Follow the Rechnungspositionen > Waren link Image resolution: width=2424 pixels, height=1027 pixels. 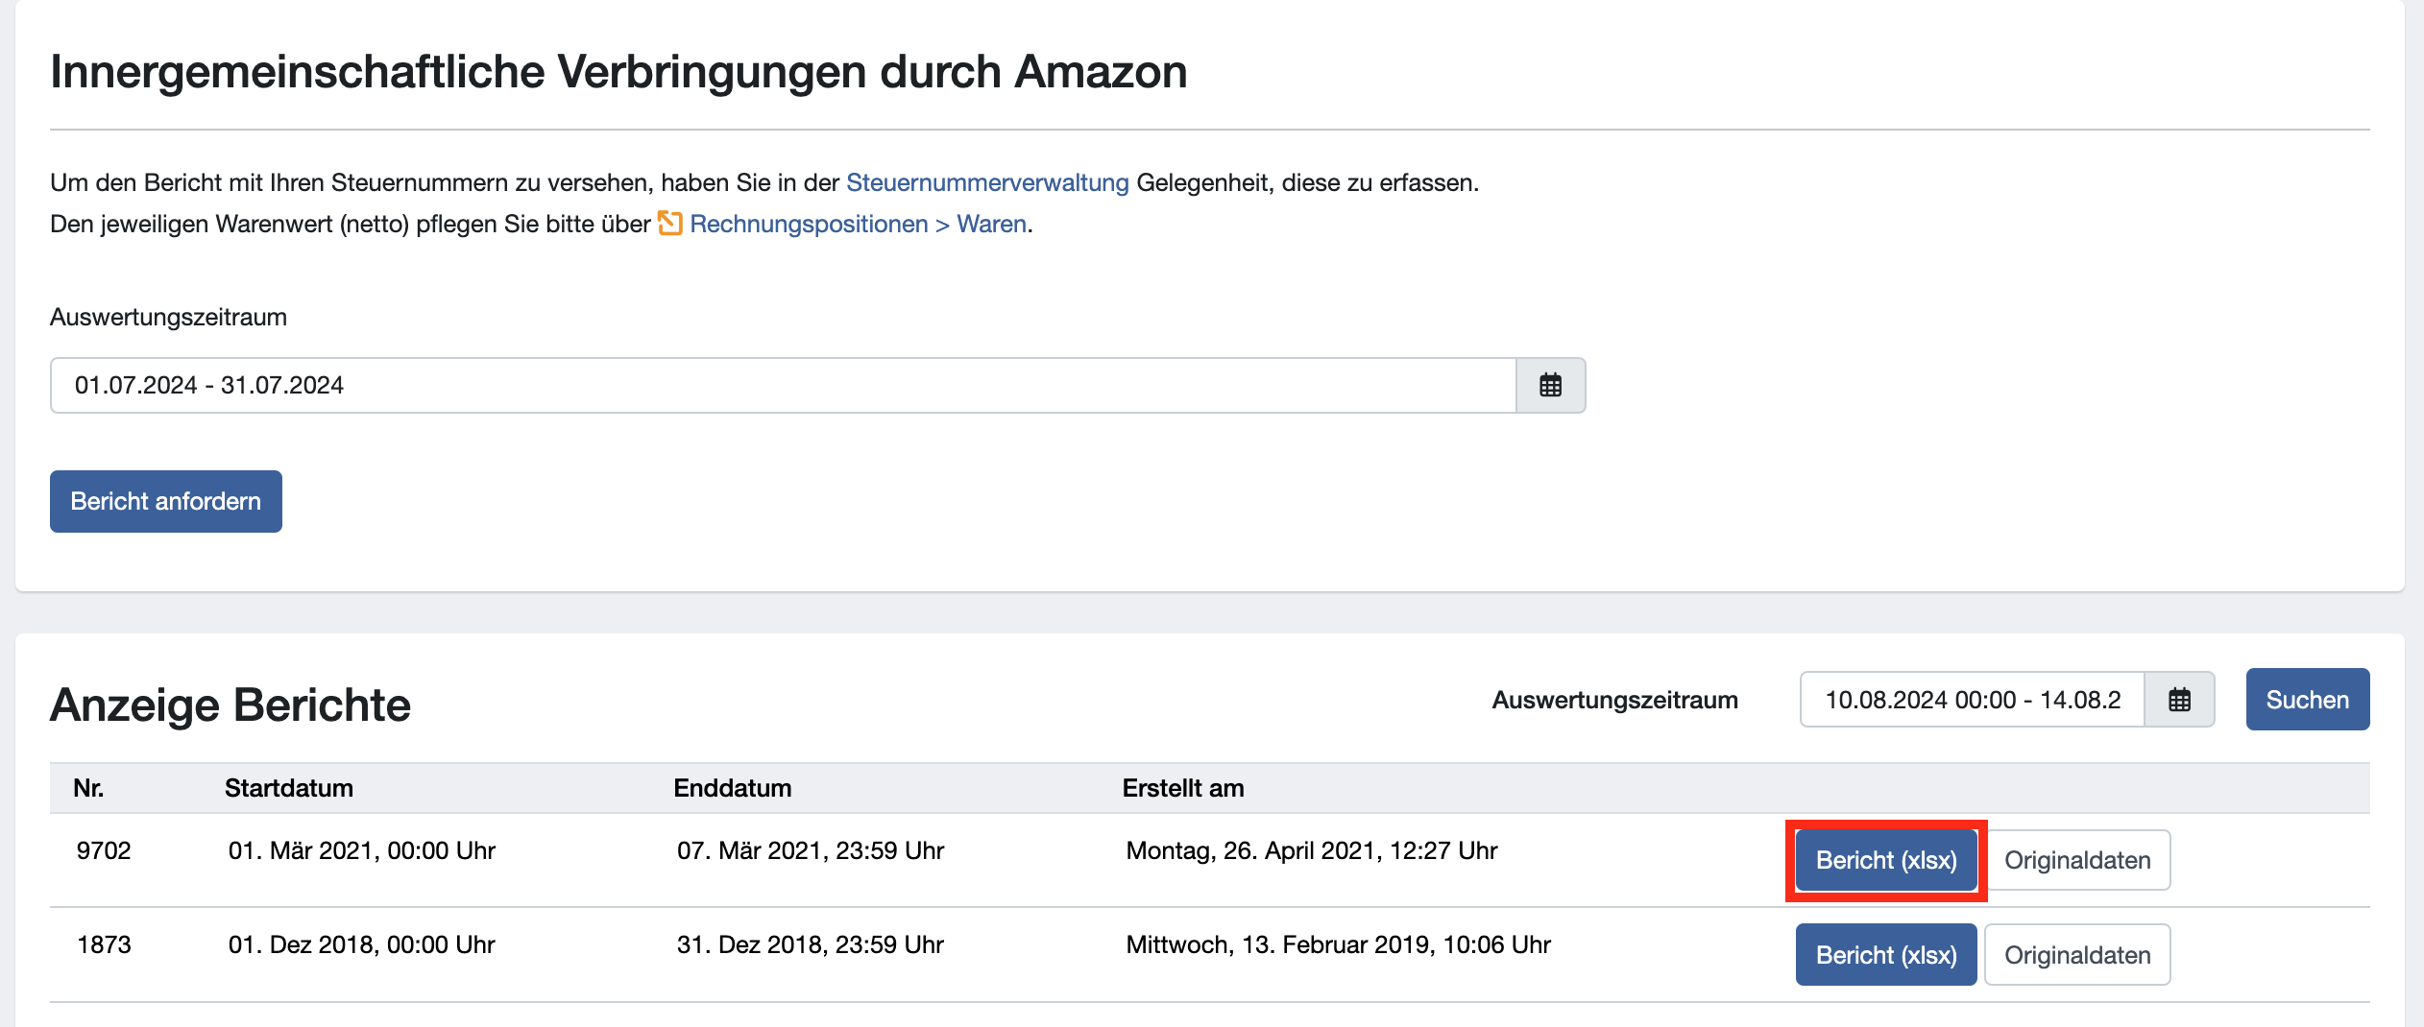point(858,224)
